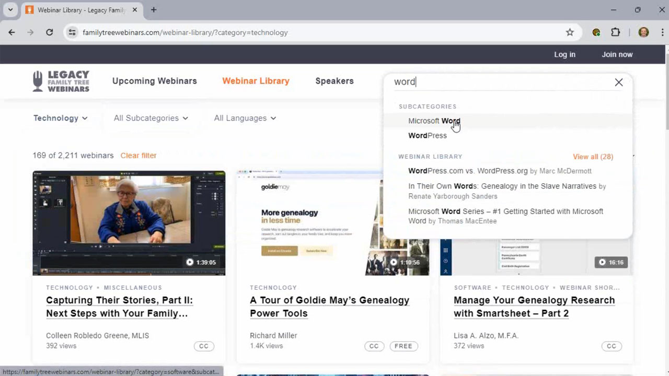Select the Microsoft Word subcategory suggestion

(434, 121)
